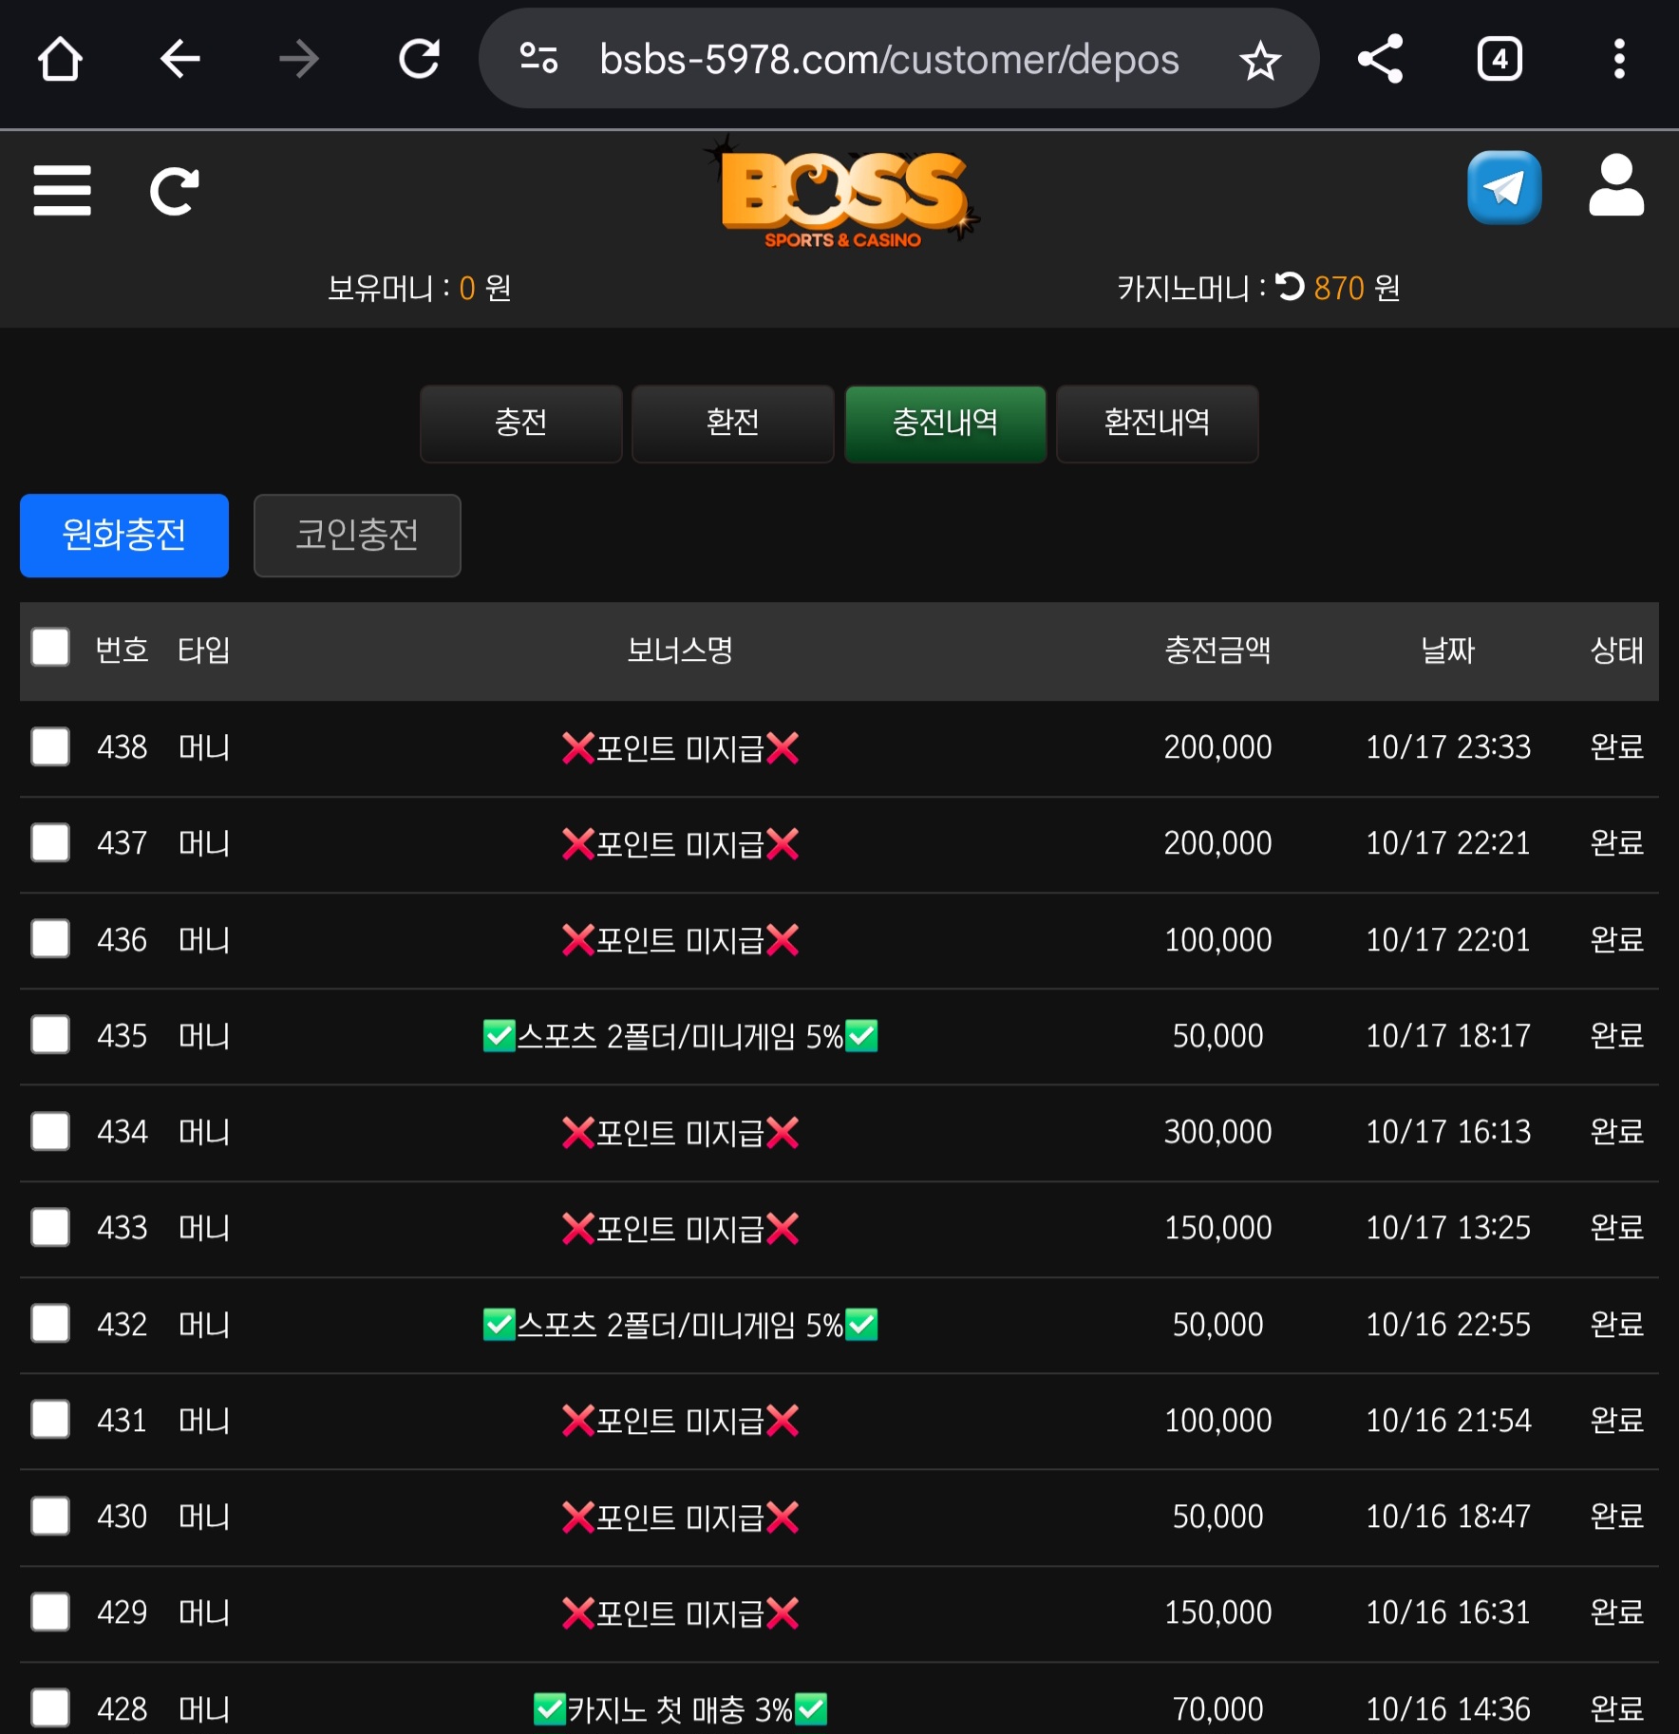Viewport: 1679px width, 1734px height.
Task: Click the site refresh icon beside menu
Action: 175,191
